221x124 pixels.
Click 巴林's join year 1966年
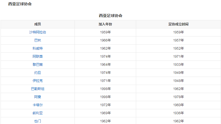coord(105,40)
